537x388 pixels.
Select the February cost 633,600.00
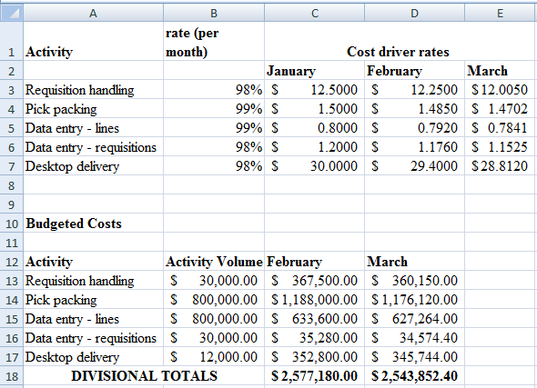point(314,319)
